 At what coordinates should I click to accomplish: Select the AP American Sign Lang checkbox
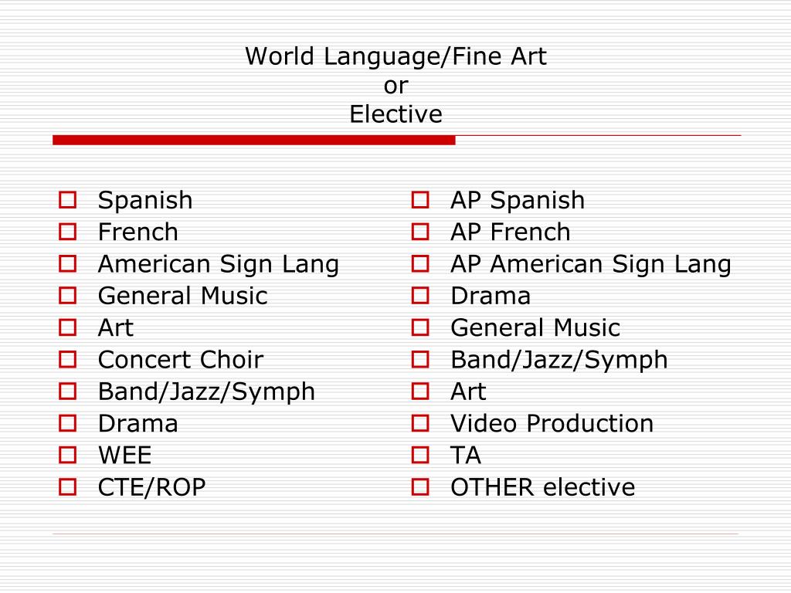coord(420,264)
